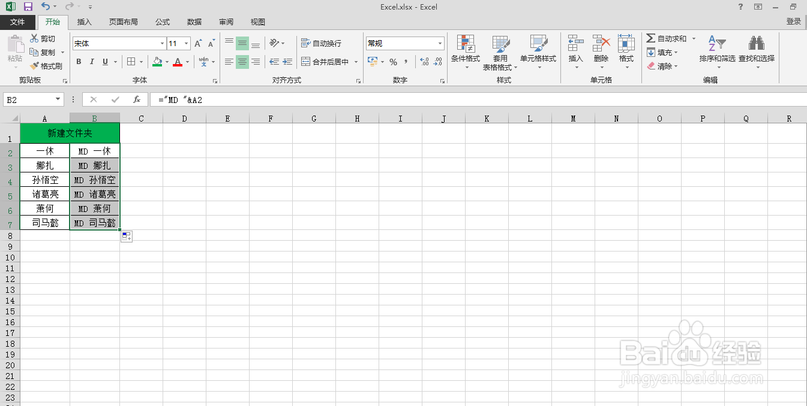Open Conditional Formatting (条件格式)
Image resolution: width=807 pixels, height=406 pixels.
[x=466, y=52]
